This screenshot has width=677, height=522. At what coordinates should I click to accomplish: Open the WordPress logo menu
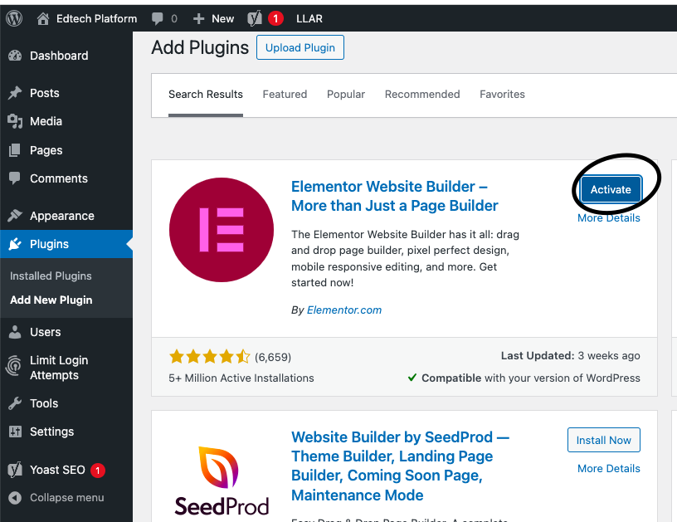(14, 18)
